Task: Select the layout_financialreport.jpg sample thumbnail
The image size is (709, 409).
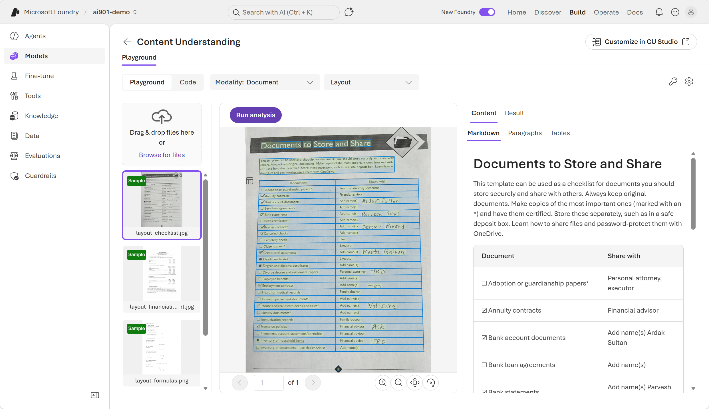Action: (x=162, y=279)
